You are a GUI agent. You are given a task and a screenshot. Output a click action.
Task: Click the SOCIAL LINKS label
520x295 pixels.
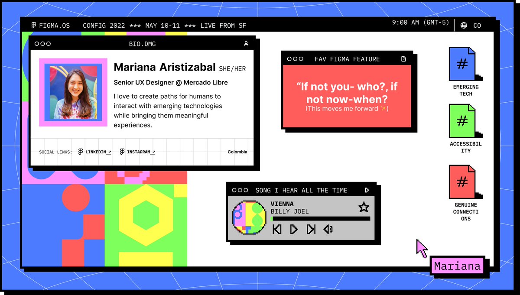click(55, 152)
